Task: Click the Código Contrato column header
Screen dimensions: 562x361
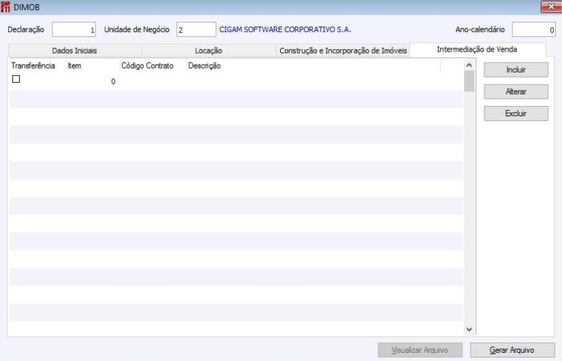Action: click(x=153, y=66)
